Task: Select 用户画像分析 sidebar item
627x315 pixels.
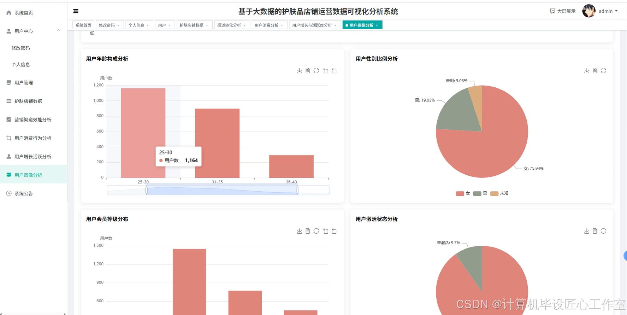Action: [x=34, y=175]
